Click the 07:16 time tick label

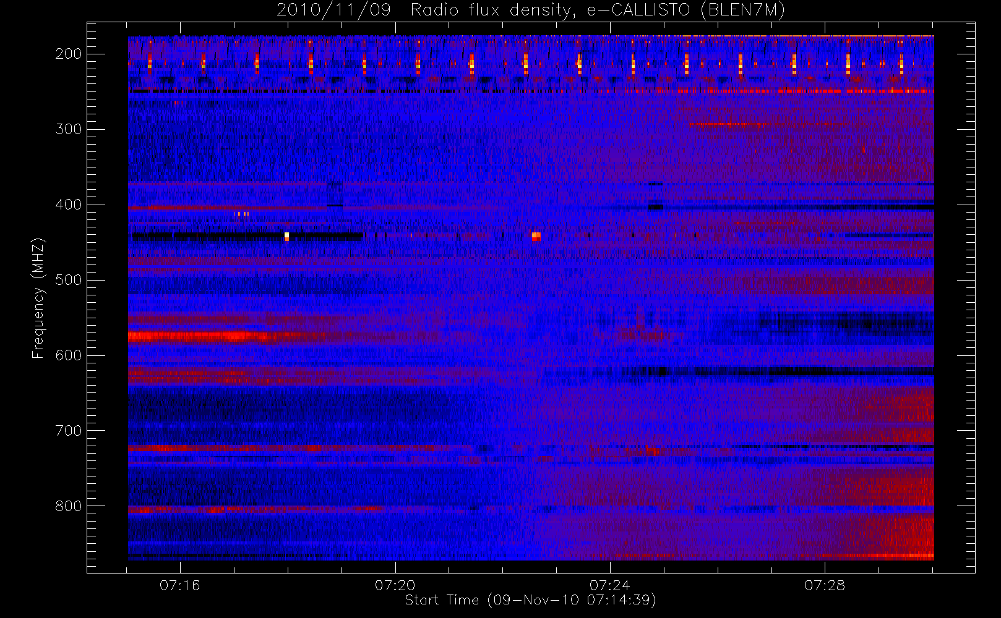(180, 585)
